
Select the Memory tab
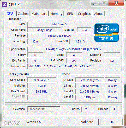tap(56, 14)
